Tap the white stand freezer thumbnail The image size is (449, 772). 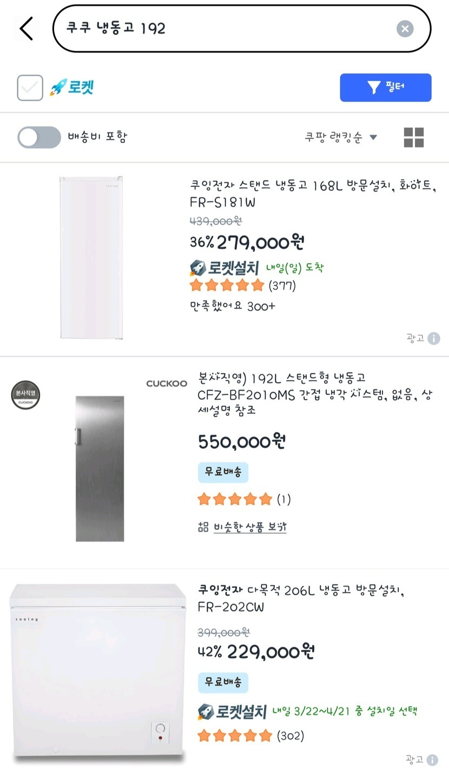(91, 258)
